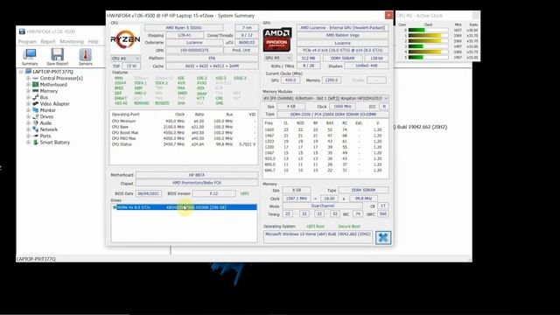Select the NVMe drive row in Drives list
The height and width of the screenshot is (315, 560).
pos(185,207)
